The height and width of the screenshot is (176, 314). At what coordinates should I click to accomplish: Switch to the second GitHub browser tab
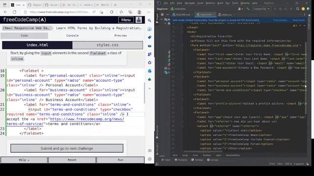pyautogui.click(x=52, y=5)
